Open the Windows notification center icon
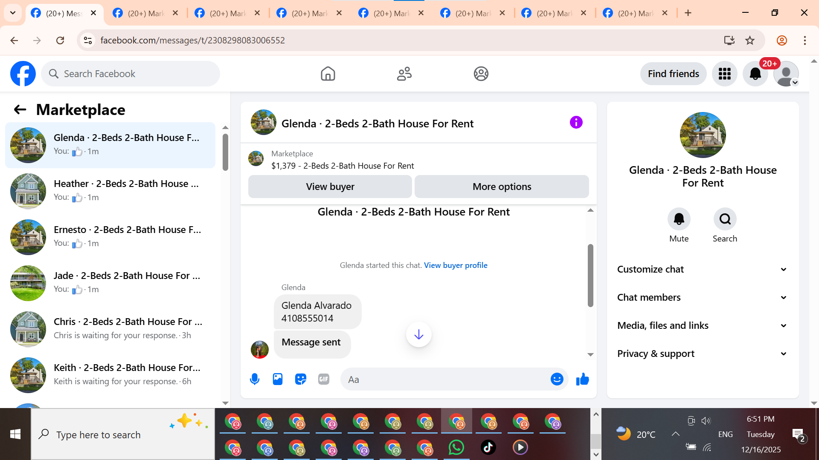The image size is (819, 460). 798,434
